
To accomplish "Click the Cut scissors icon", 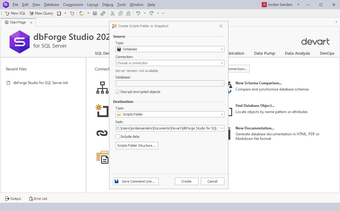I will (112, 13).
